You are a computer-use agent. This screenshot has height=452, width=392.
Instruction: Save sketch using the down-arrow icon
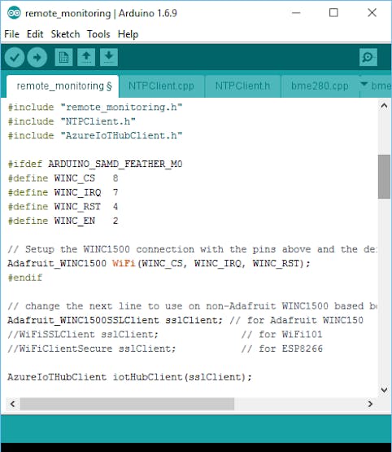coord(109,57)
